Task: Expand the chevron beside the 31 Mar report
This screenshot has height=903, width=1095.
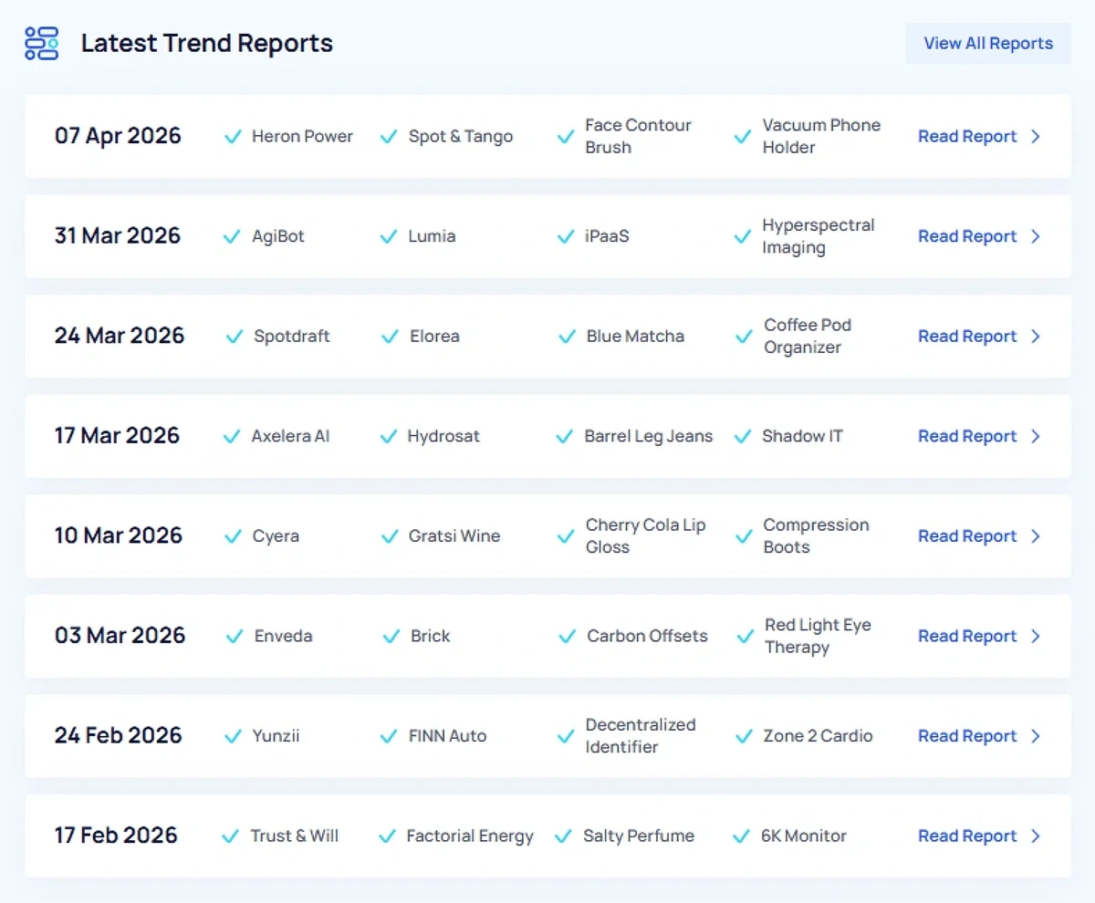Action: click(1035, 236)
